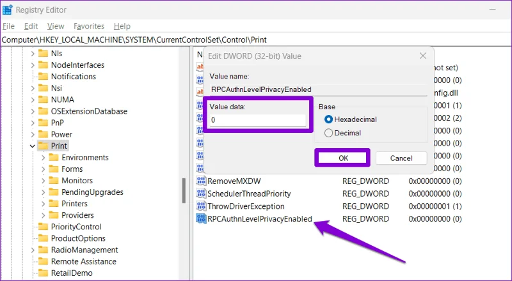Click the NodeInterfaces folder icon
Viewport: 512px width, 281px height.
(x=43, y=65)
